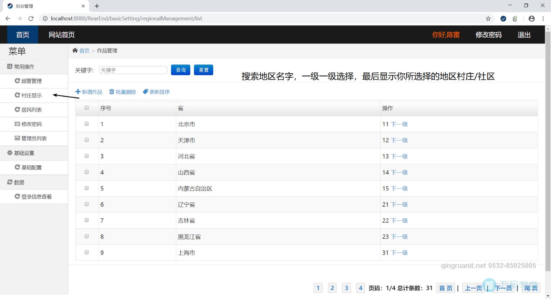Collapse the 数据 menu section
This screenshot has width=551, height=299.
point(34,182)
